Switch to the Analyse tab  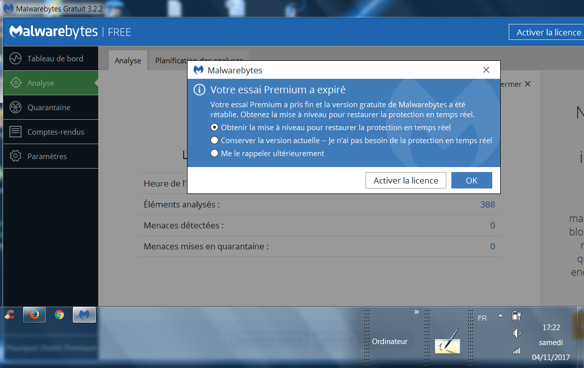pos(128,60)
